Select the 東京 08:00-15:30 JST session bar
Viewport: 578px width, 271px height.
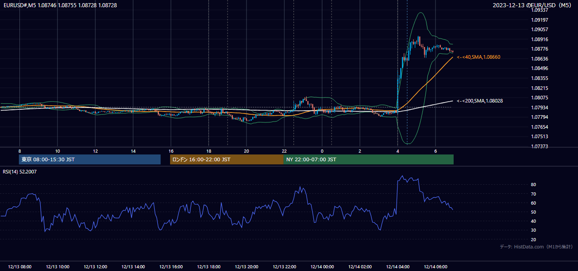pyautogui.click(x=90, y=159)
